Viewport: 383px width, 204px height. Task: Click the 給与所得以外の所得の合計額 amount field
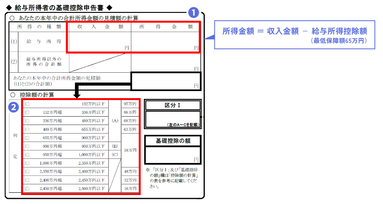[165, 62]
